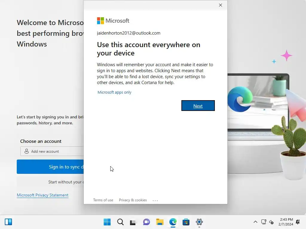Click the Microsoft logo in the dialog
This screenshot has height=229, width=306.
(x=113, y=21)
